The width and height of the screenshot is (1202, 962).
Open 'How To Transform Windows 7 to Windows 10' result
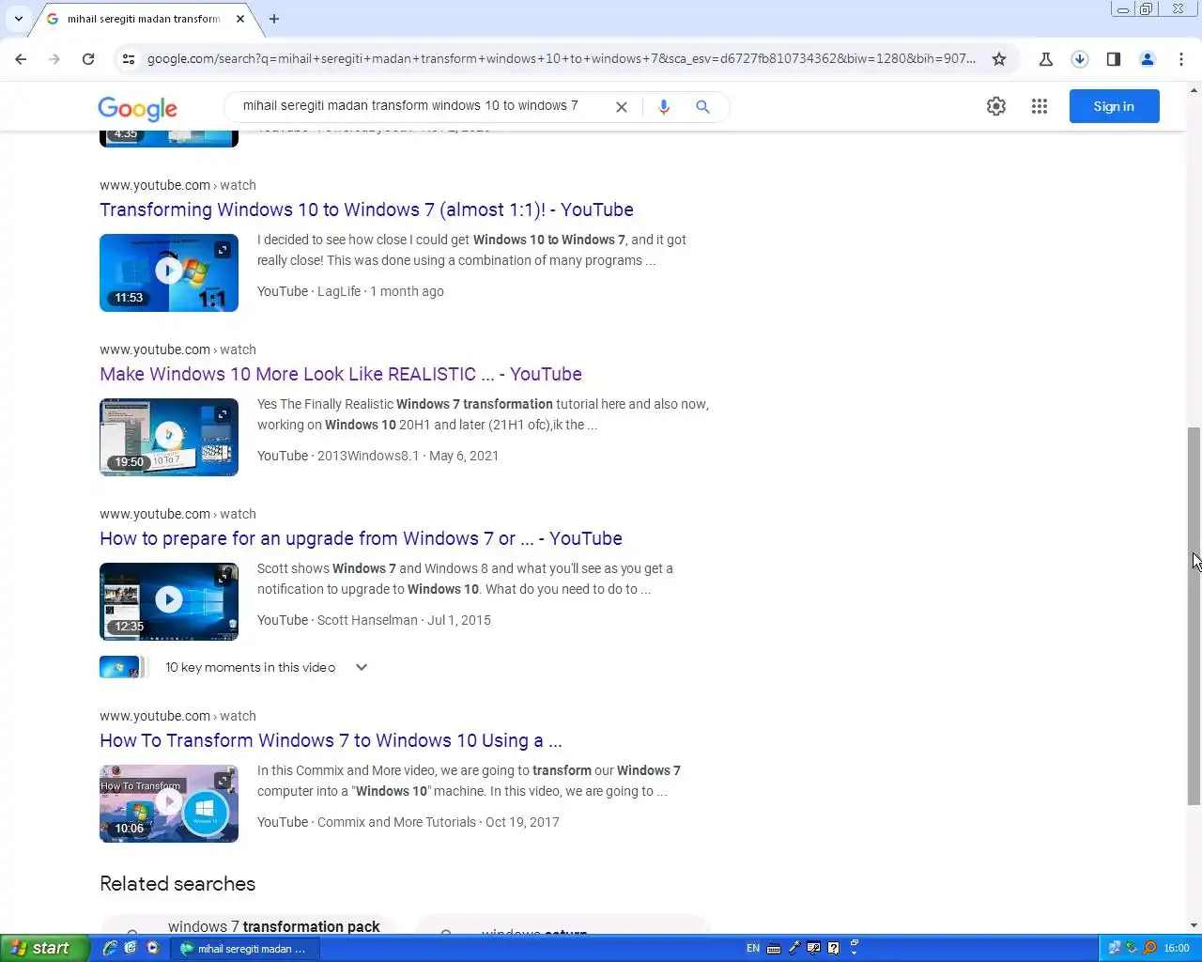click(x=331, y=740)
